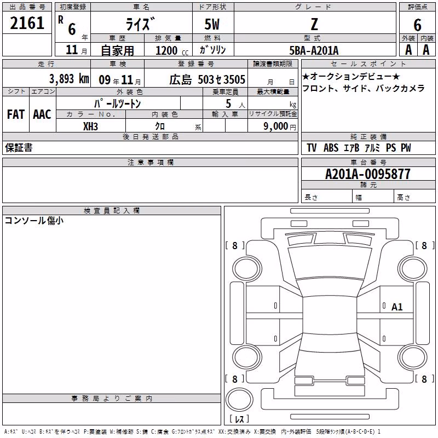The height and width of the screenshot is (438, 438).
Task: Select the car name ライズ
Action: click(141, 24)
